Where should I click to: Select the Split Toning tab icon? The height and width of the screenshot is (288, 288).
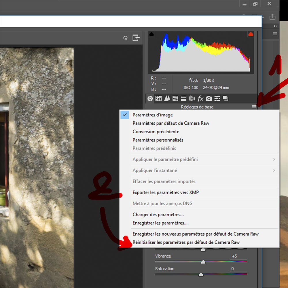183,98
